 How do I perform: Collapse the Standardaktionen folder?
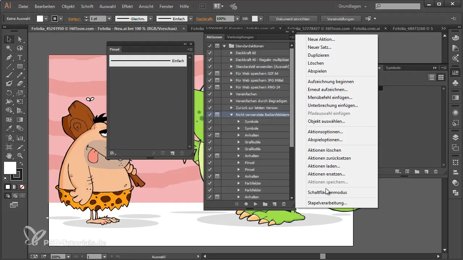coord(224,46)
